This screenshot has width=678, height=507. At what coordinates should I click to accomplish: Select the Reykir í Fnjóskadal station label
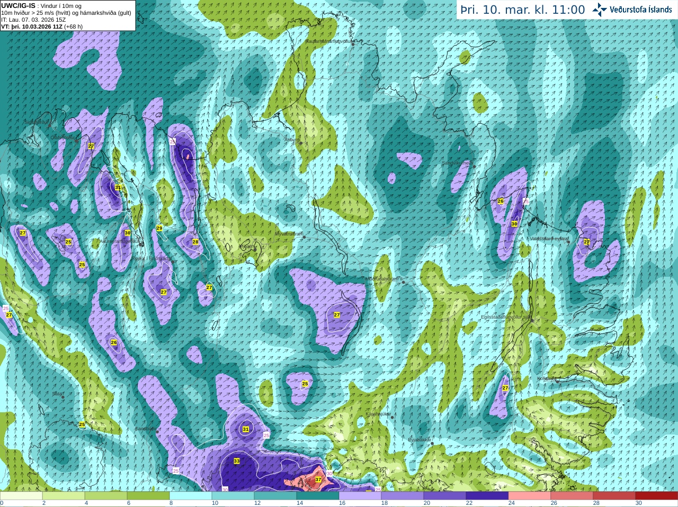152,258
